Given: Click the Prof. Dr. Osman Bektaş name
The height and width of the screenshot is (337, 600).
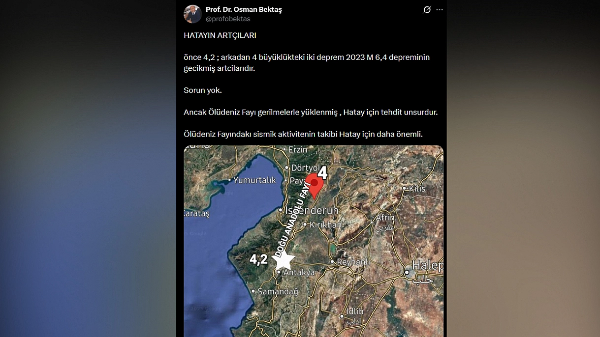Looking at the screenshot, I should pyautogui.click(x=244, y=9).
